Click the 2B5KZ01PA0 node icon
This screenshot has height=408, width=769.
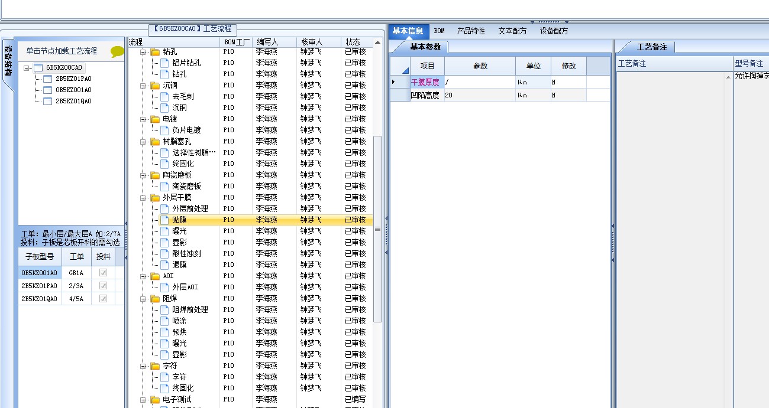coord(48,79)
